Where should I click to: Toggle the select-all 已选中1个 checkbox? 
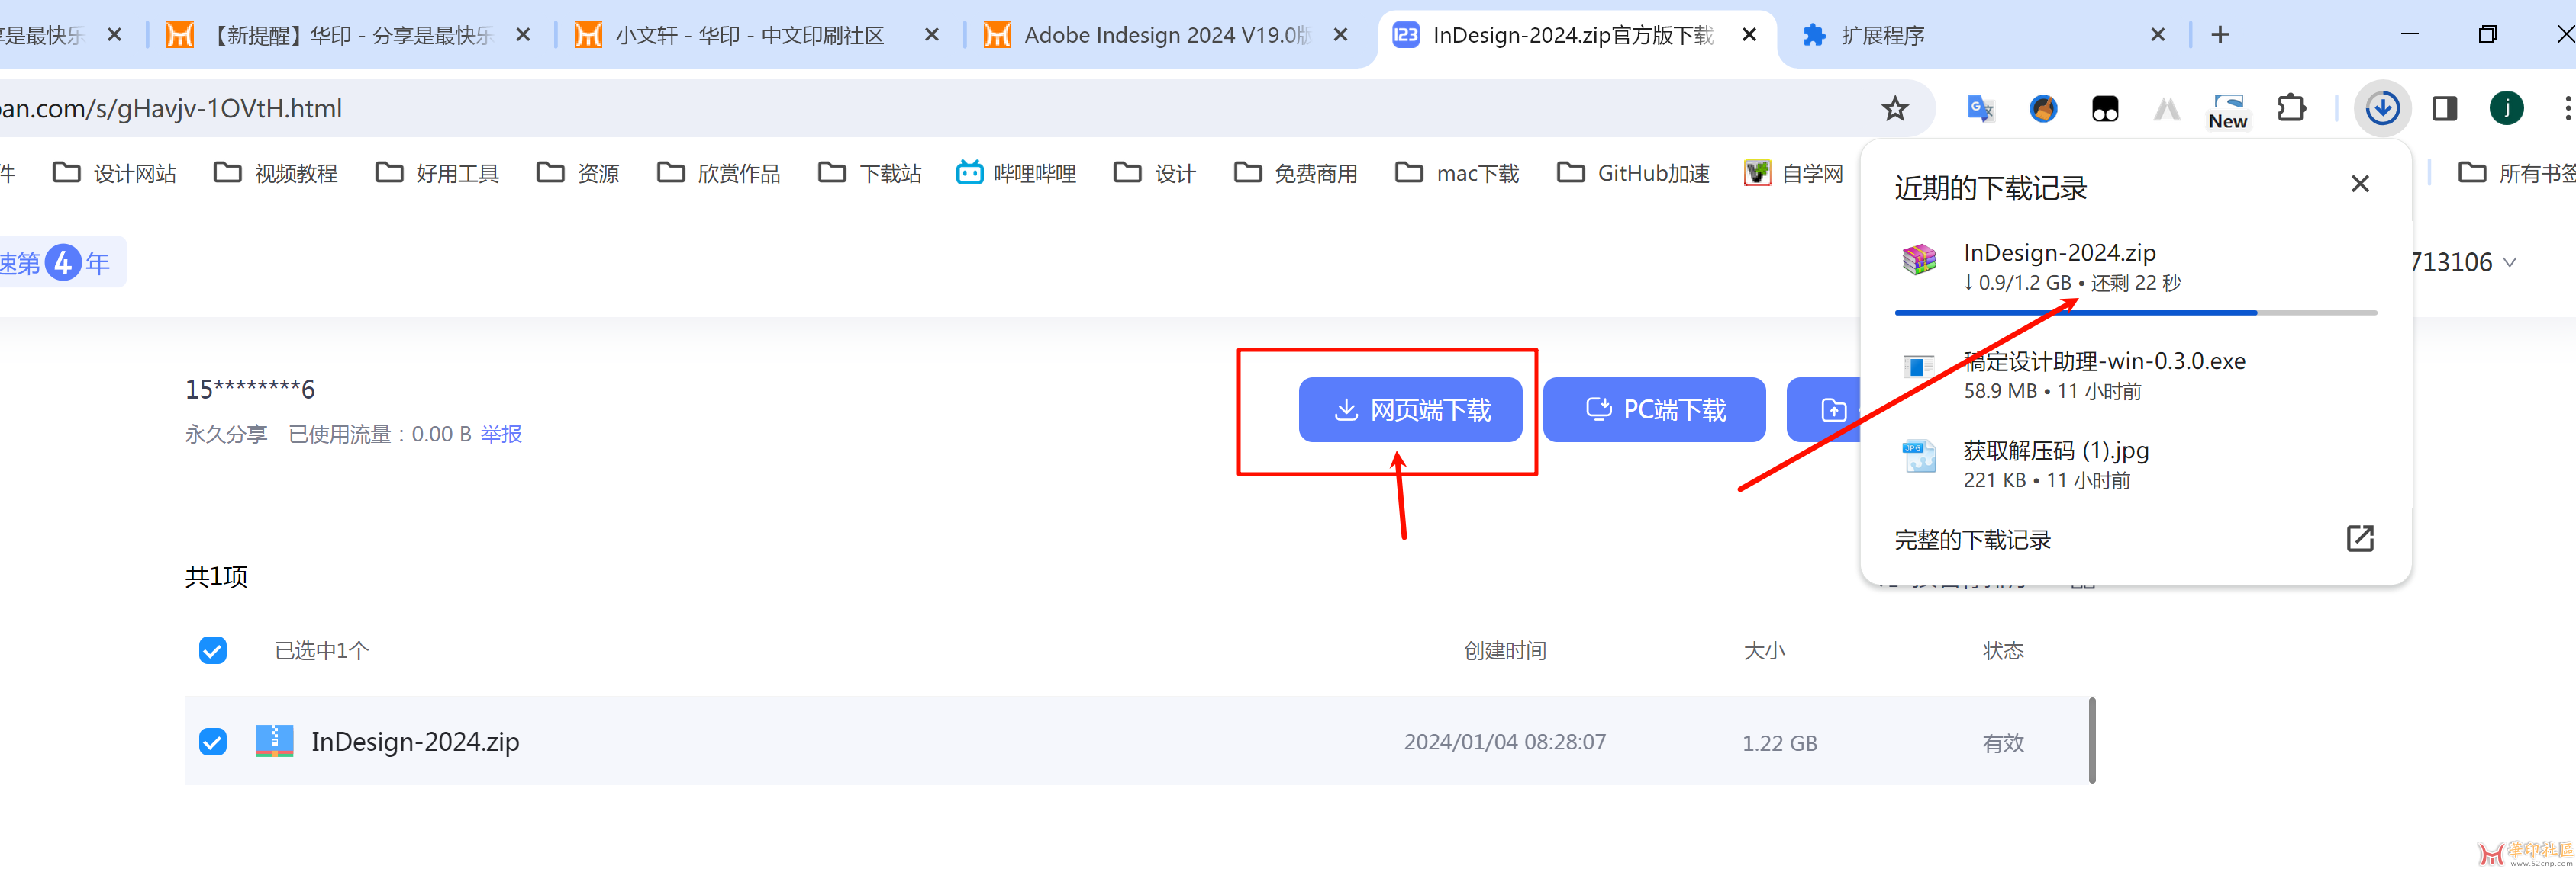click(213, 650)
